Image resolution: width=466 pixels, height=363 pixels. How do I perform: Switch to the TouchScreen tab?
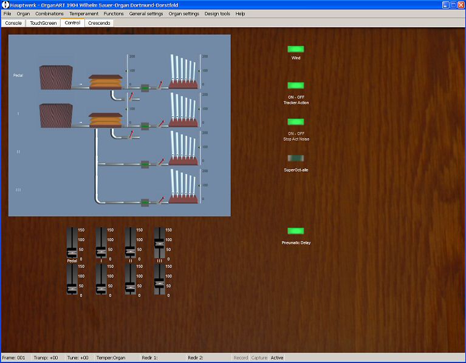coord(43,23)
